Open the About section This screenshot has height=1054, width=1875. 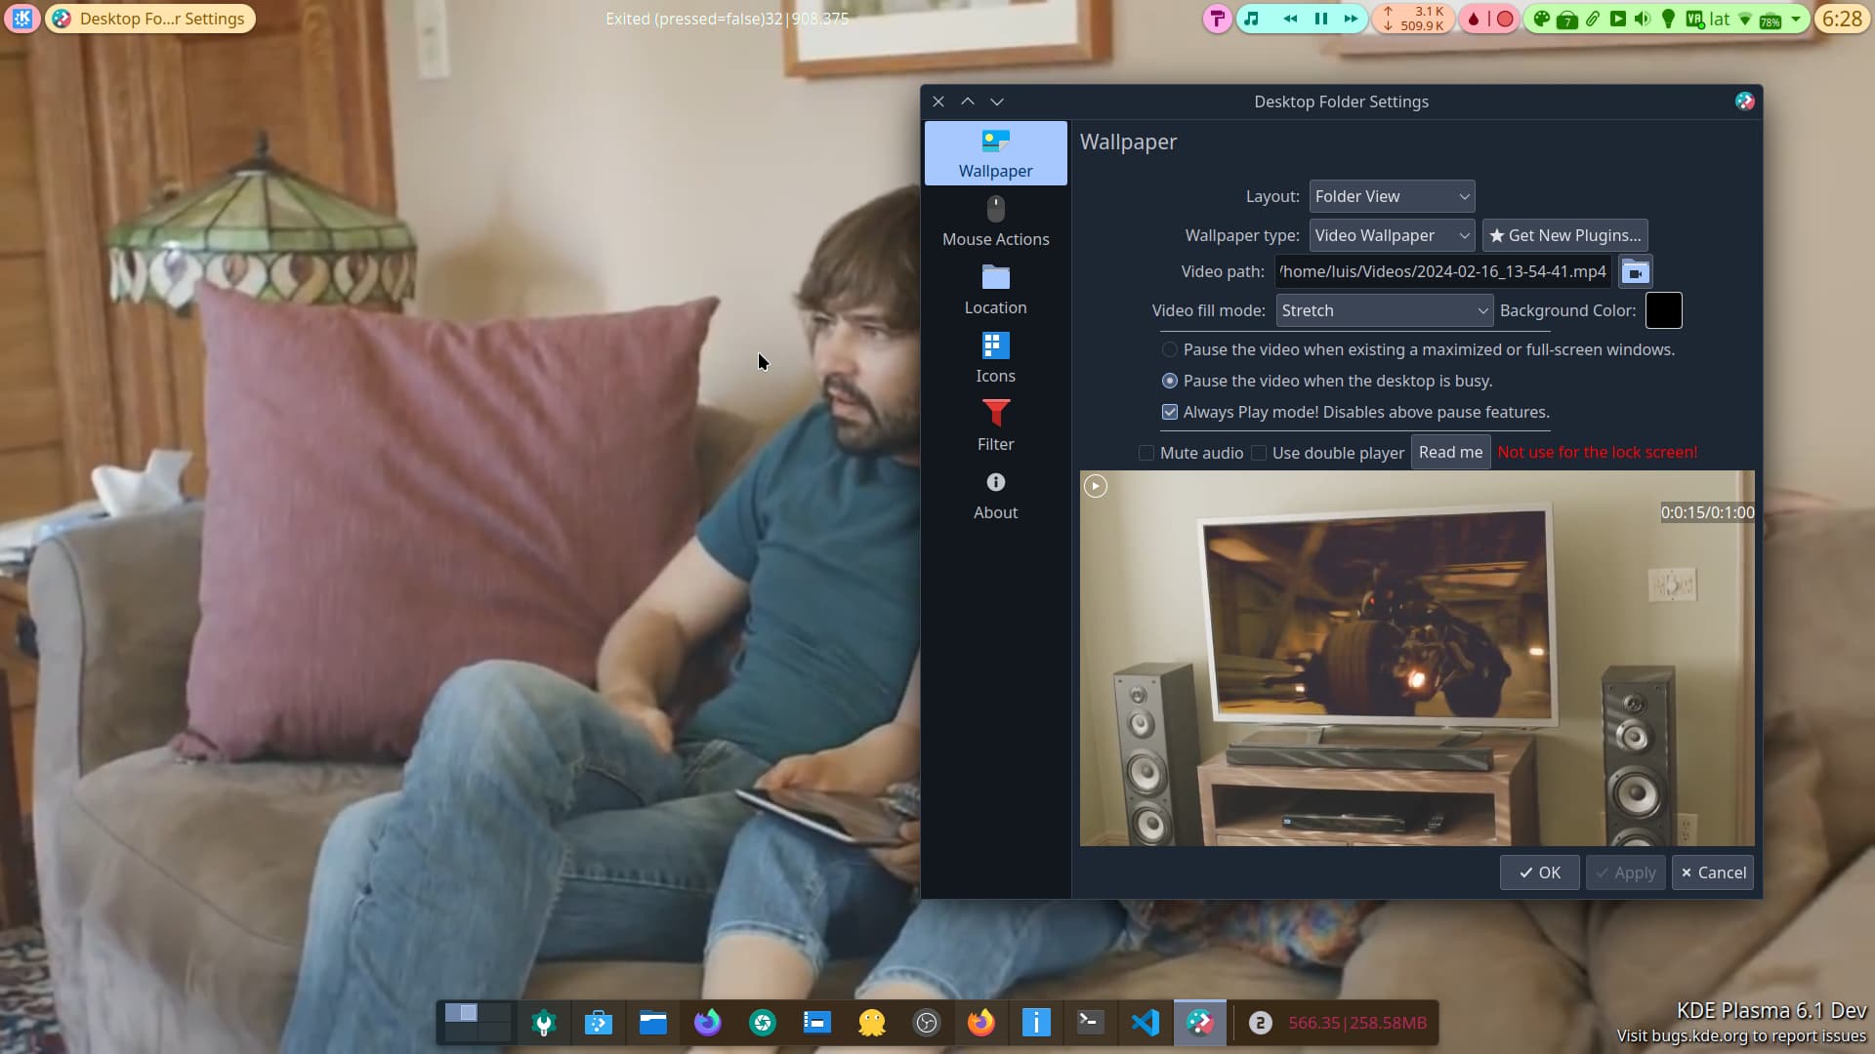995,495
